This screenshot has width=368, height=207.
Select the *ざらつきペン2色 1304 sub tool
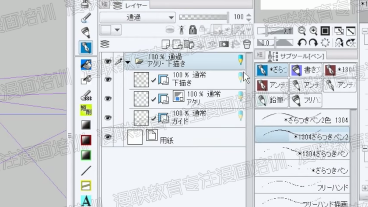pyautogui.click(x=302, y=118)
